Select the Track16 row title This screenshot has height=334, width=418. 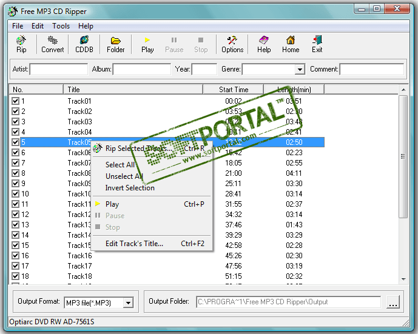79,256
